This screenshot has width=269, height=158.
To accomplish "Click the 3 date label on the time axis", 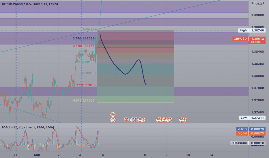I will tap(80, 155).
